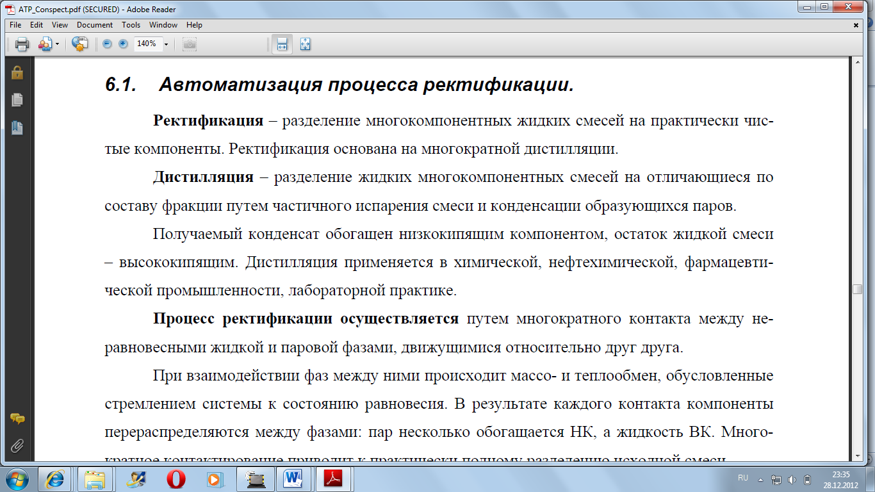The image size is (875, 492).
Task: Open the Window menu
Action: 163,25
